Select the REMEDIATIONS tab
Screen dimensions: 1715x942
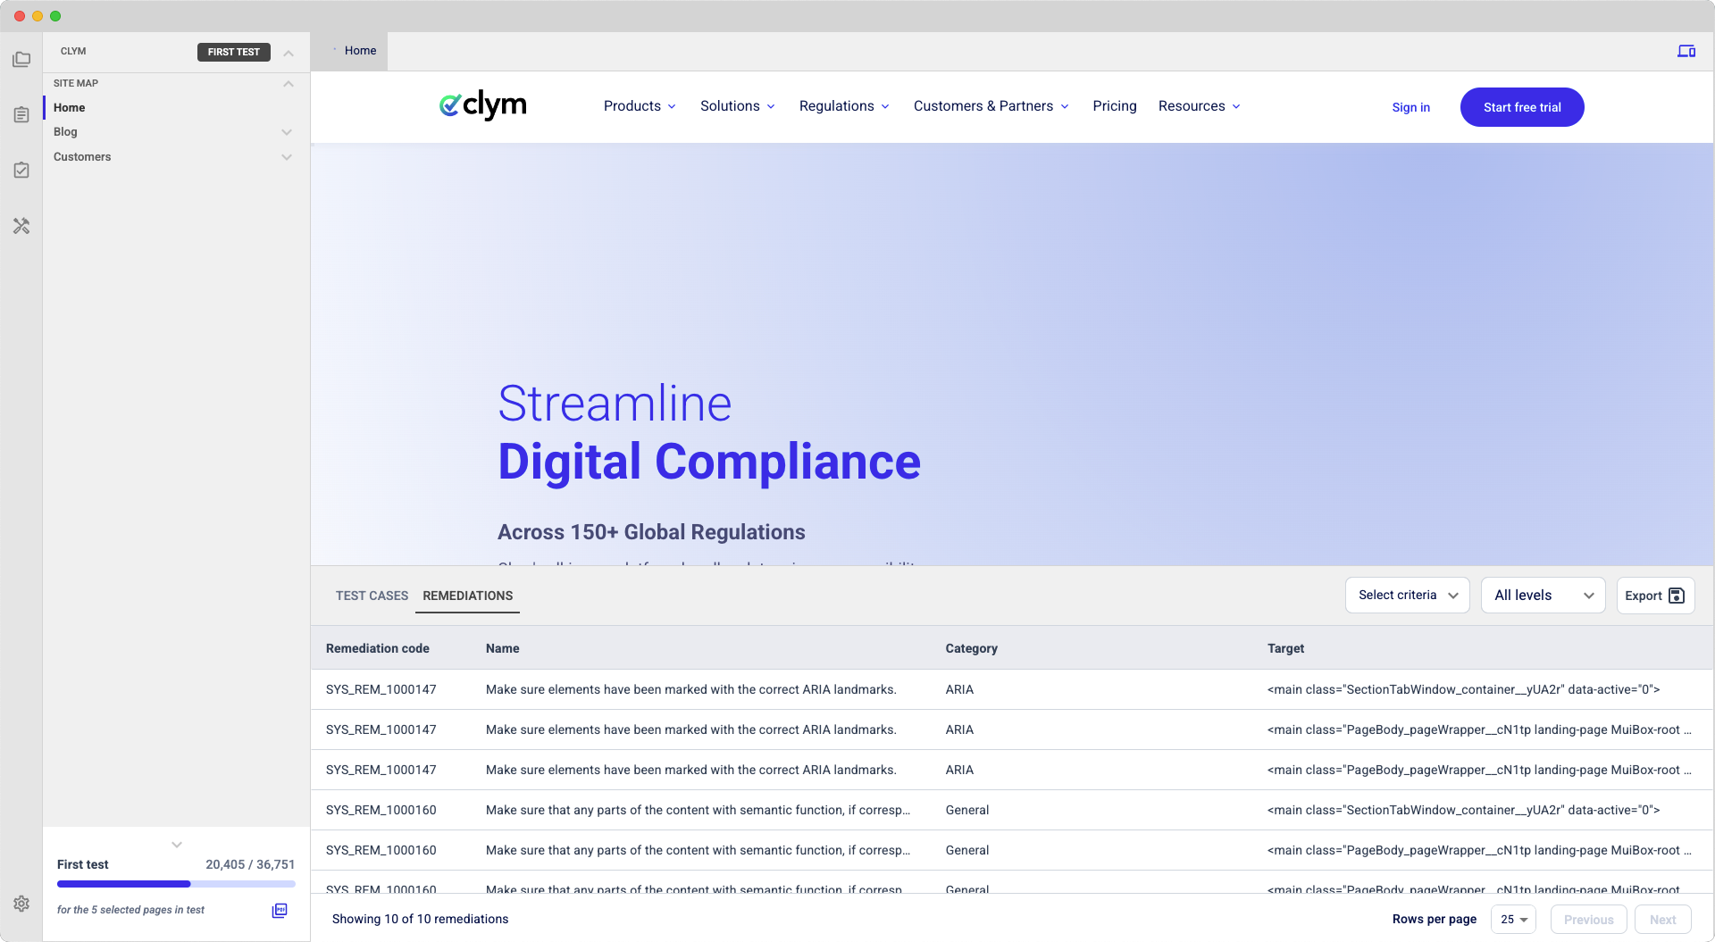468,596
